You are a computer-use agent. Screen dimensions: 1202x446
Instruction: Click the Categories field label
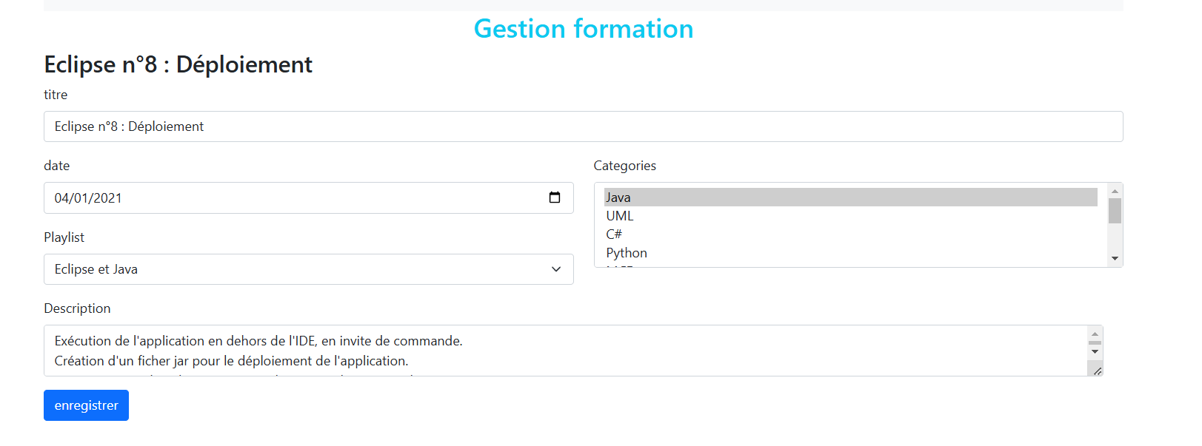pyautogui.click(x=624, y=166)
